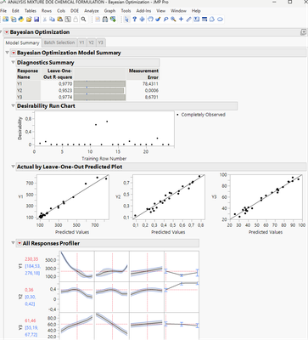This screenshot has height=340, width=308.
Task: Select the Oval simple shape tool
Action: (x=220, y=20)
